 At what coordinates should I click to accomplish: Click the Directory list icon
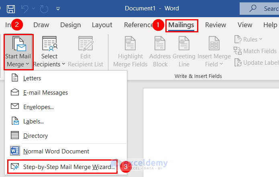coord(15,135)
